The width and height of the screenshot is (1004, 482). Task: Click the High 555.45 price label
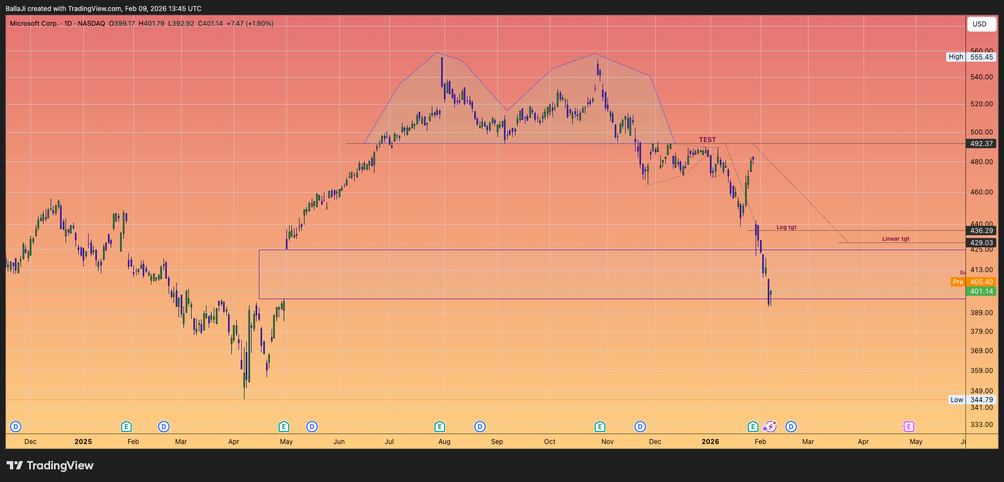[x=972, y=57]
